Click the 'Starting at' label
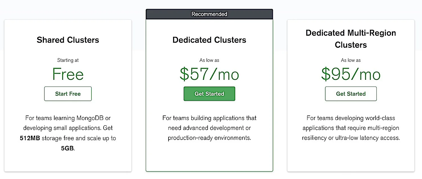Screen dimensions: 422x179 pyautogui.click(x=68, y=60)
